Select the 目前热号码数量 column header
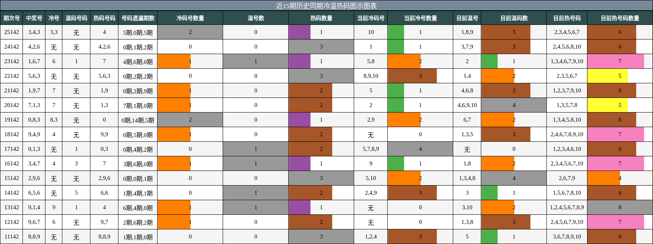This screenshot has width=653, height=244. [620, 18]
